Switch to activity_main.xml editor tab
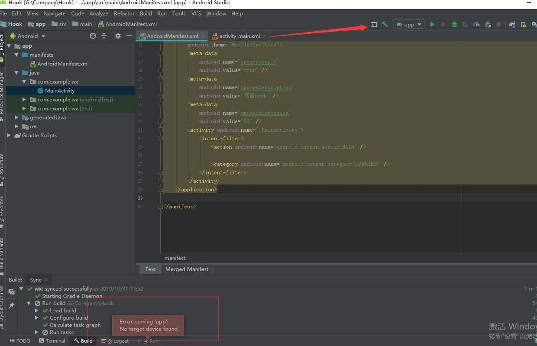 pyautogui.click(x=239, y=36)
